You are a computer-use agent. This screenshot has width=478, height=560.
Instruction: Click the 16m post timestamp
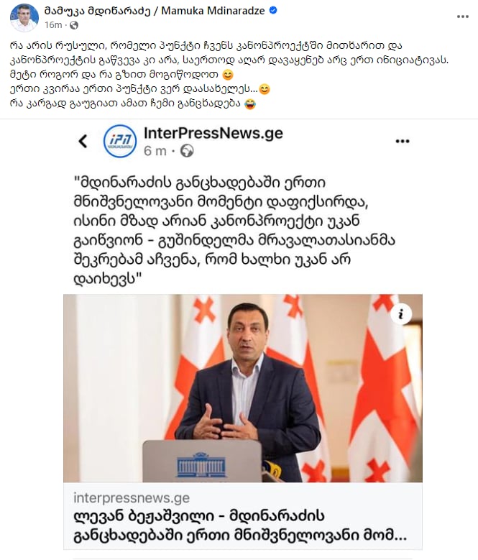[53, 25]
